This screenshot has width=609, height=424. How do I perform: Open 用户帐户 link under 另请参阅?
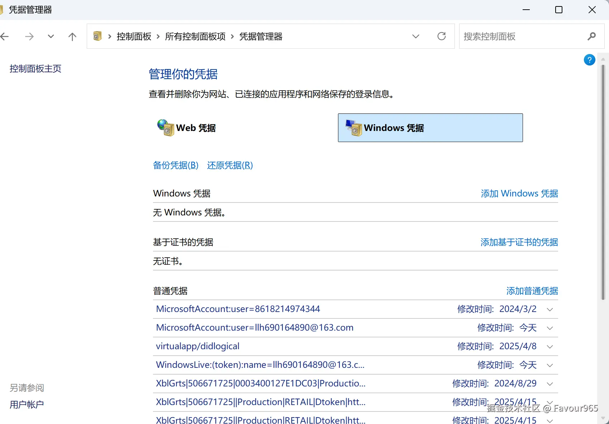click(27, 405)
